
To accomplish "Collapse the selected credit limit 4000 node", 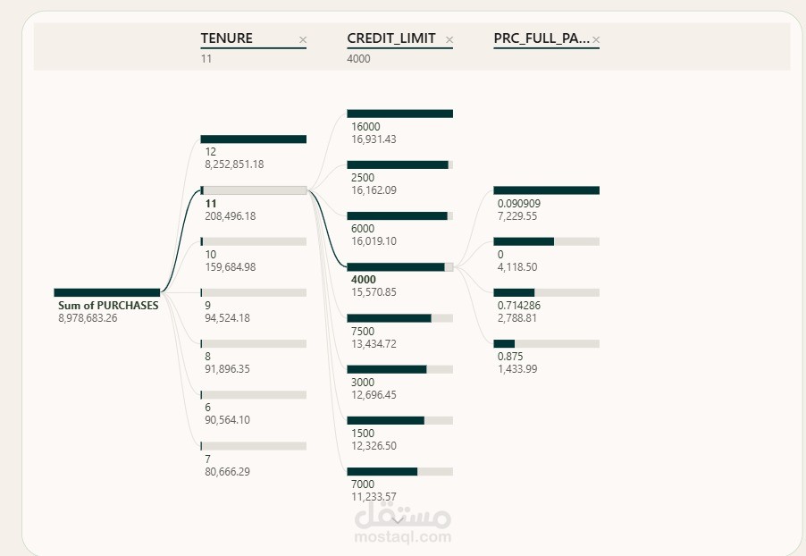I will click(400, 267).
